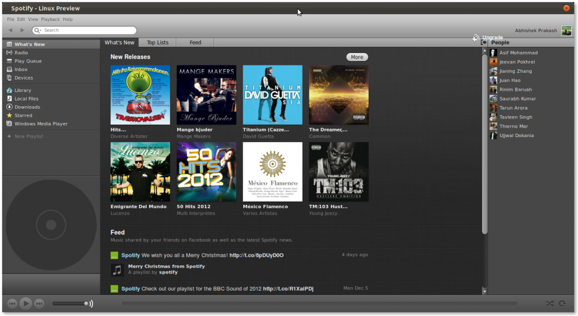Switch to the Feed tab
The image size is (578, 316).
[x=195, y=42]
